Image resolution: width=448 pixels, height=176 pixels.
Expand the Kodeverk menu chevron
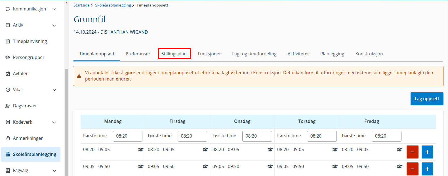pyautogui.click(x=54, y=122)
